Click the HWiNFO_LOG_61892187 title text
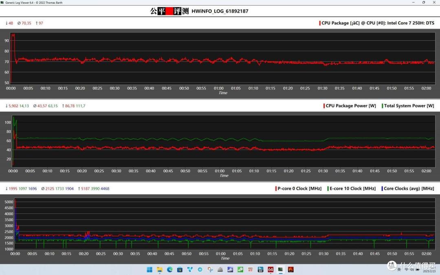 (x=220, y=11)
